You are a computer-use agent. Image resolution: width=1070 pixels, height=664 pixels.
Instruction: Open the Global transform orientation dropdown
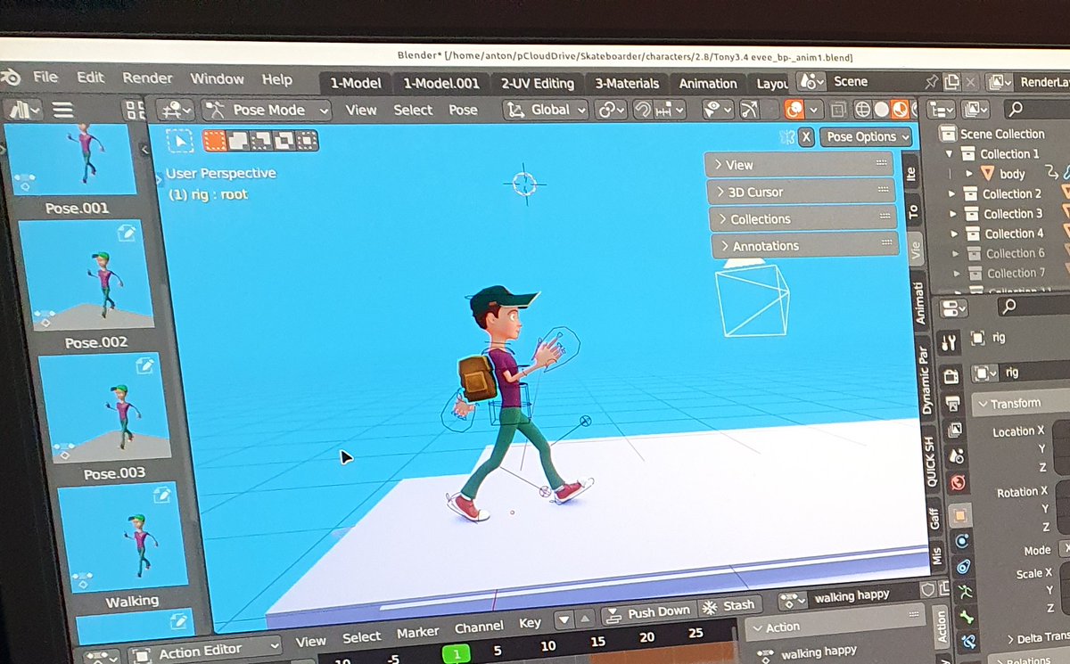tap(546, 110)
